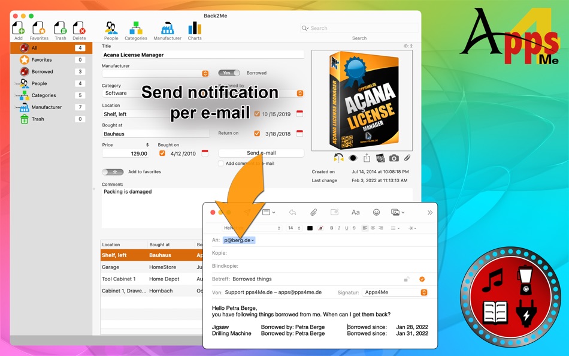This screenshot has width=569, height=356.
Task: Toggle underline in the mail format bar
Action: pos(347,228)
